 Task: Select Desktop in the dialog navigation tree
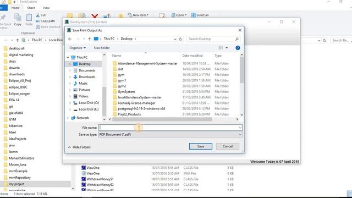[84, 64]
